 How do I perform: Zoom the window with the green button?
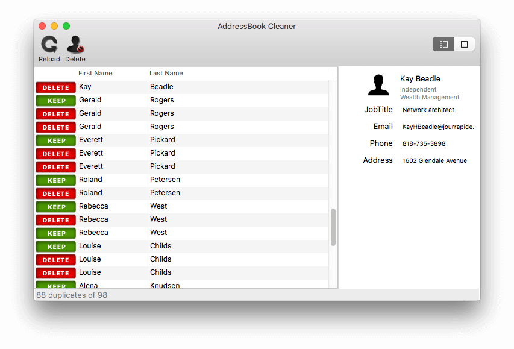tap(66, 26)
